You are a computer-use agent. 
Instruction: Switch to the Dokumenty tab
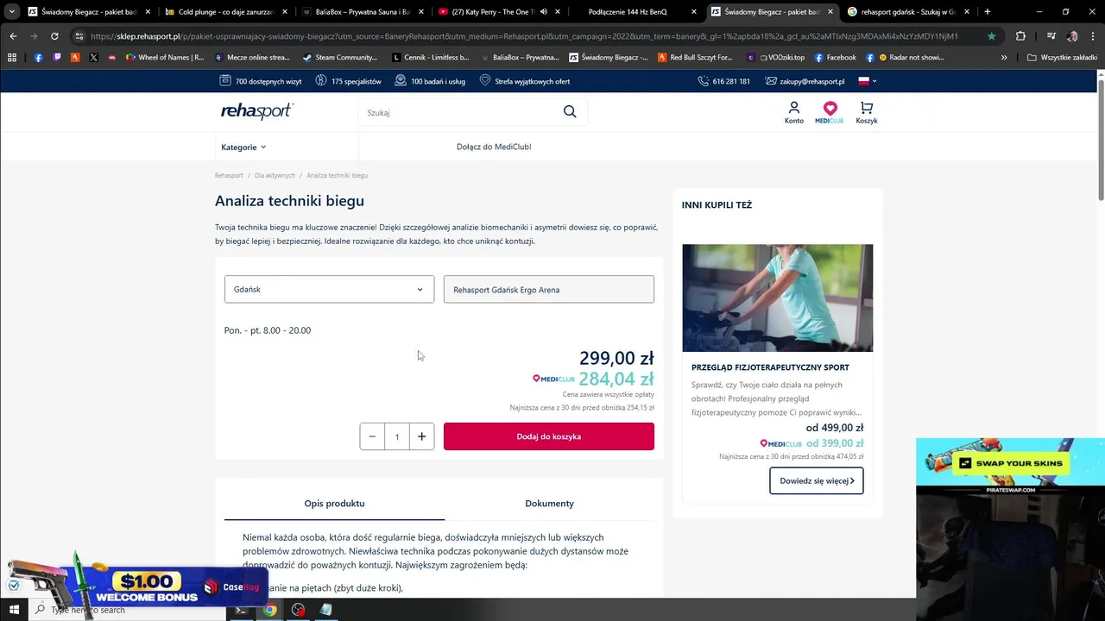click(x=549, y=503)
